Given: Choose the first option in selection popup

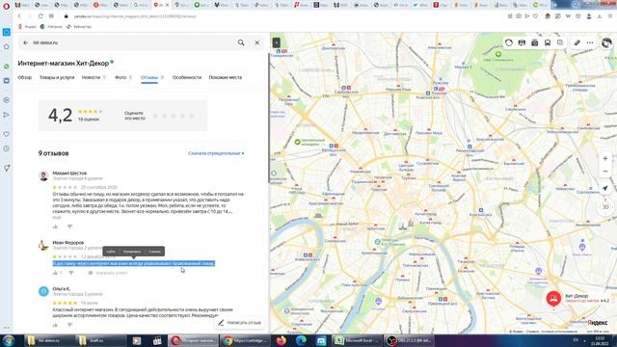Looking at the screenshot, I should pos(111,251).
